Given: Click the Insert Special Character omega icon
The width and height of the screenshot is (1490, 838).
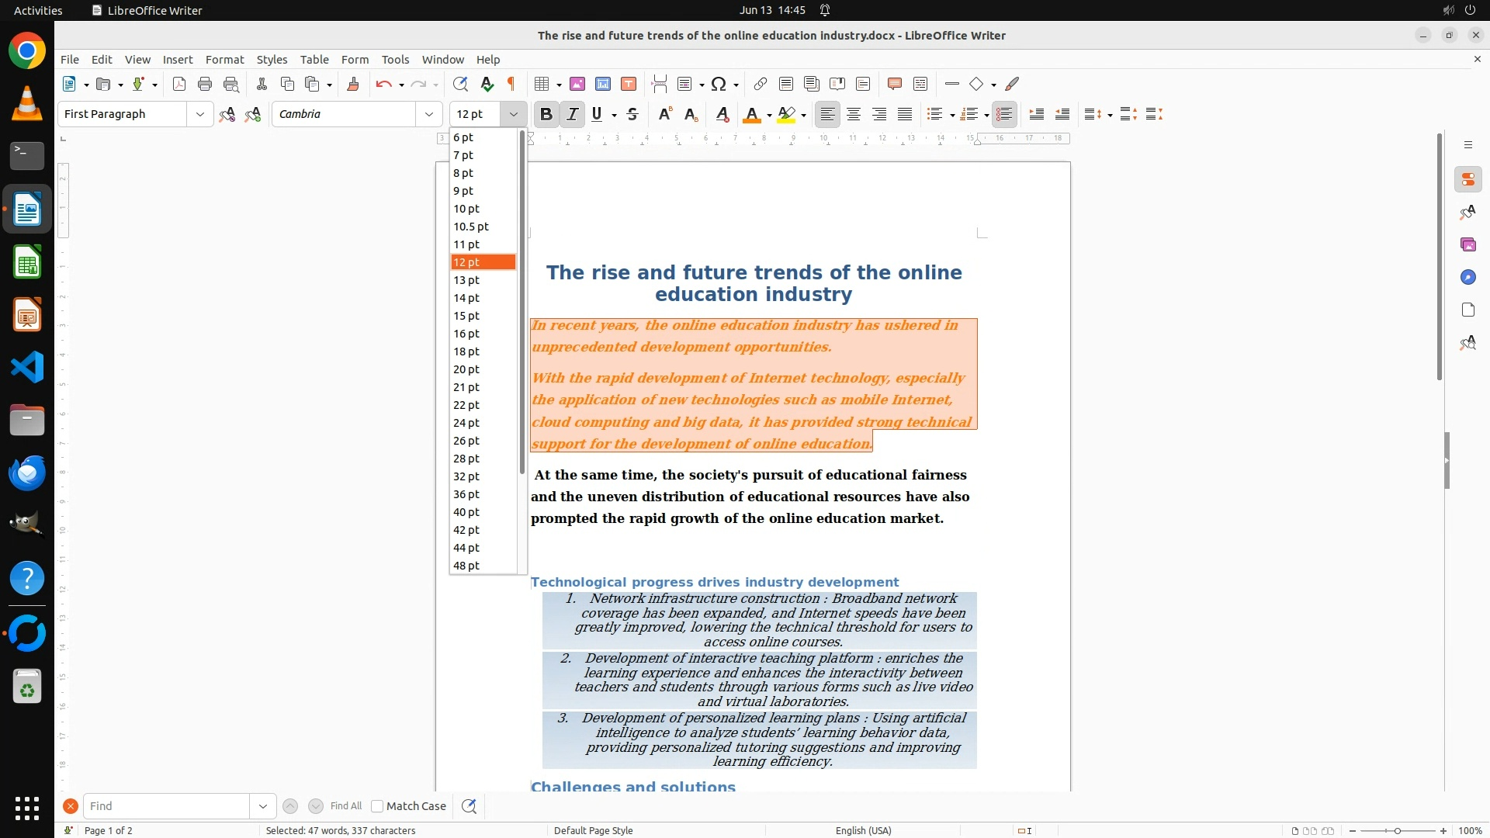Looking at the screenshot, I should click(x=719, y=85).
